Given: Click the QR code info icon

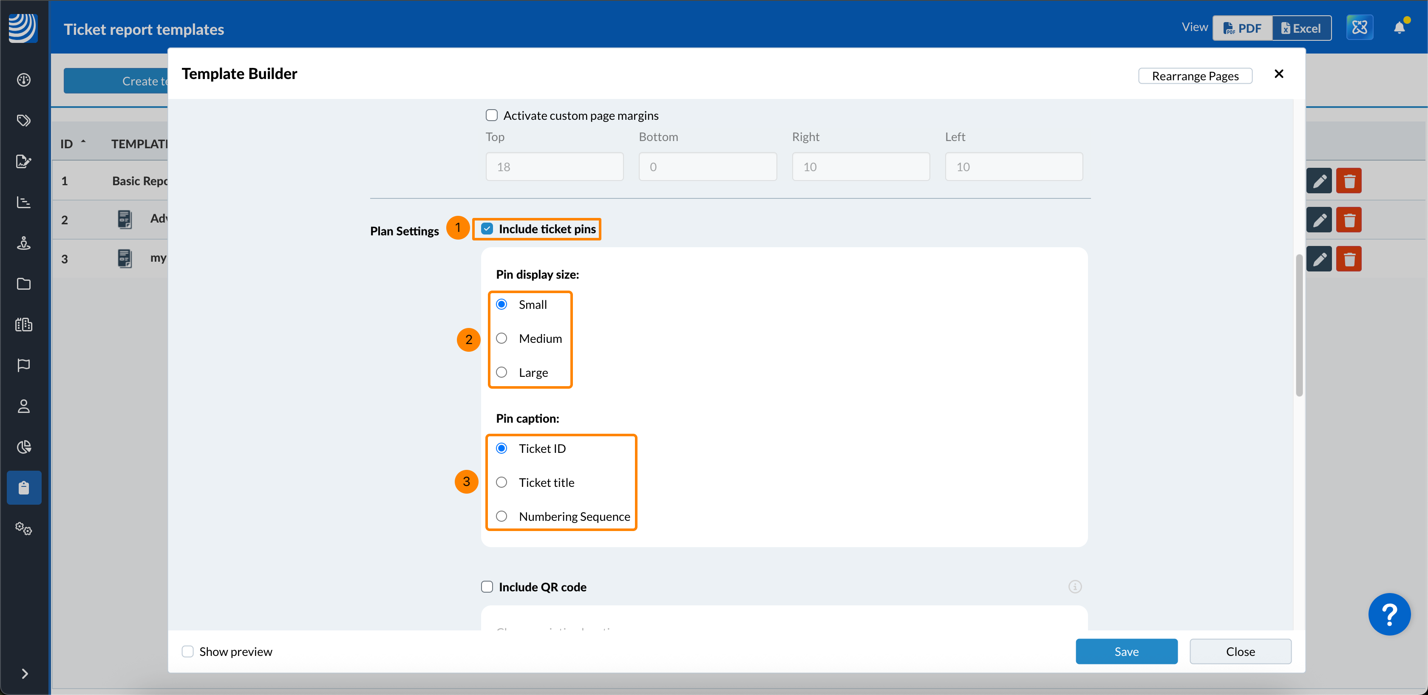Looking at the screenshot, I should tap(1074, 586).
